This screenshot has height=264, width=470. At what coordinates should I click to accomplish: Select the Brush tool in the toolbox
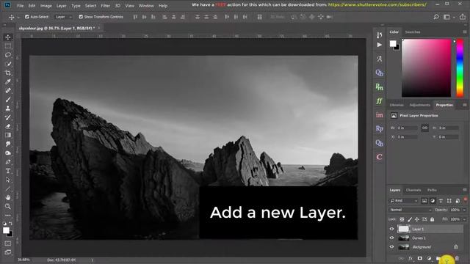point(8,100)
